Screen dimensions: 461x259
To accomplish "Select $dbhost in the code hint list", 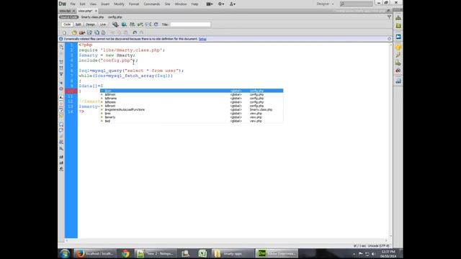I will (192, 94).
